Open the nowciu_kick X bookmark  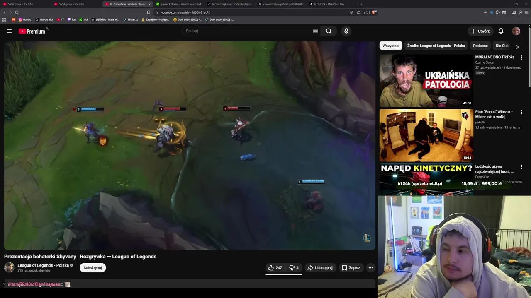coord(44,19)
